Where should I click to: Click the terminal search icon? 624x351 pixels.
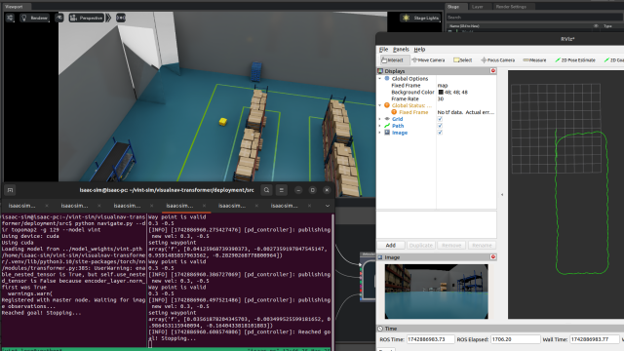coord(266,190)
